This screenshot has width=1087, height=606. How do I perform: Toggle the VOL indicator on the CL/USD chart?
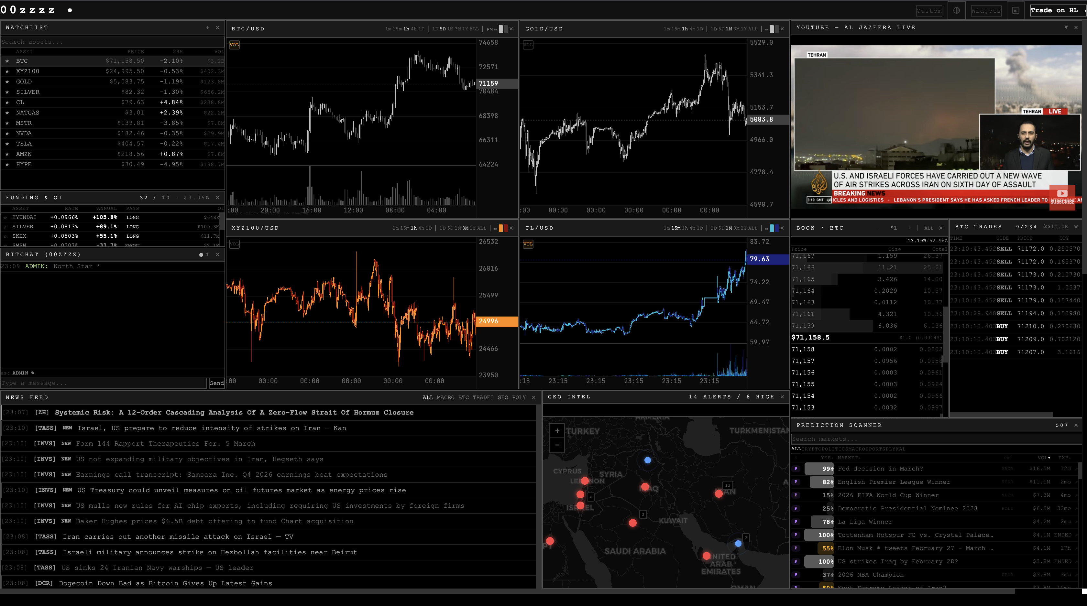[528, 244]
